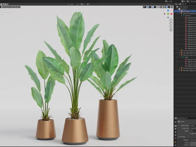Screen dimensions: 196x147
Task: Open the Output properties tab
Action: tap(176, 129)
